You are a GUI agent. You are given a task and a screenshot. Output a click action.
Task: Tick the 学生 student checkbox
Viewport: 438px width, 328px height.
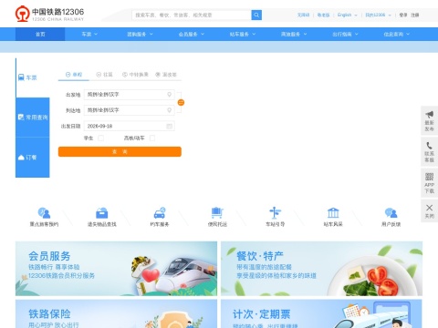click(x=100, y=138)
